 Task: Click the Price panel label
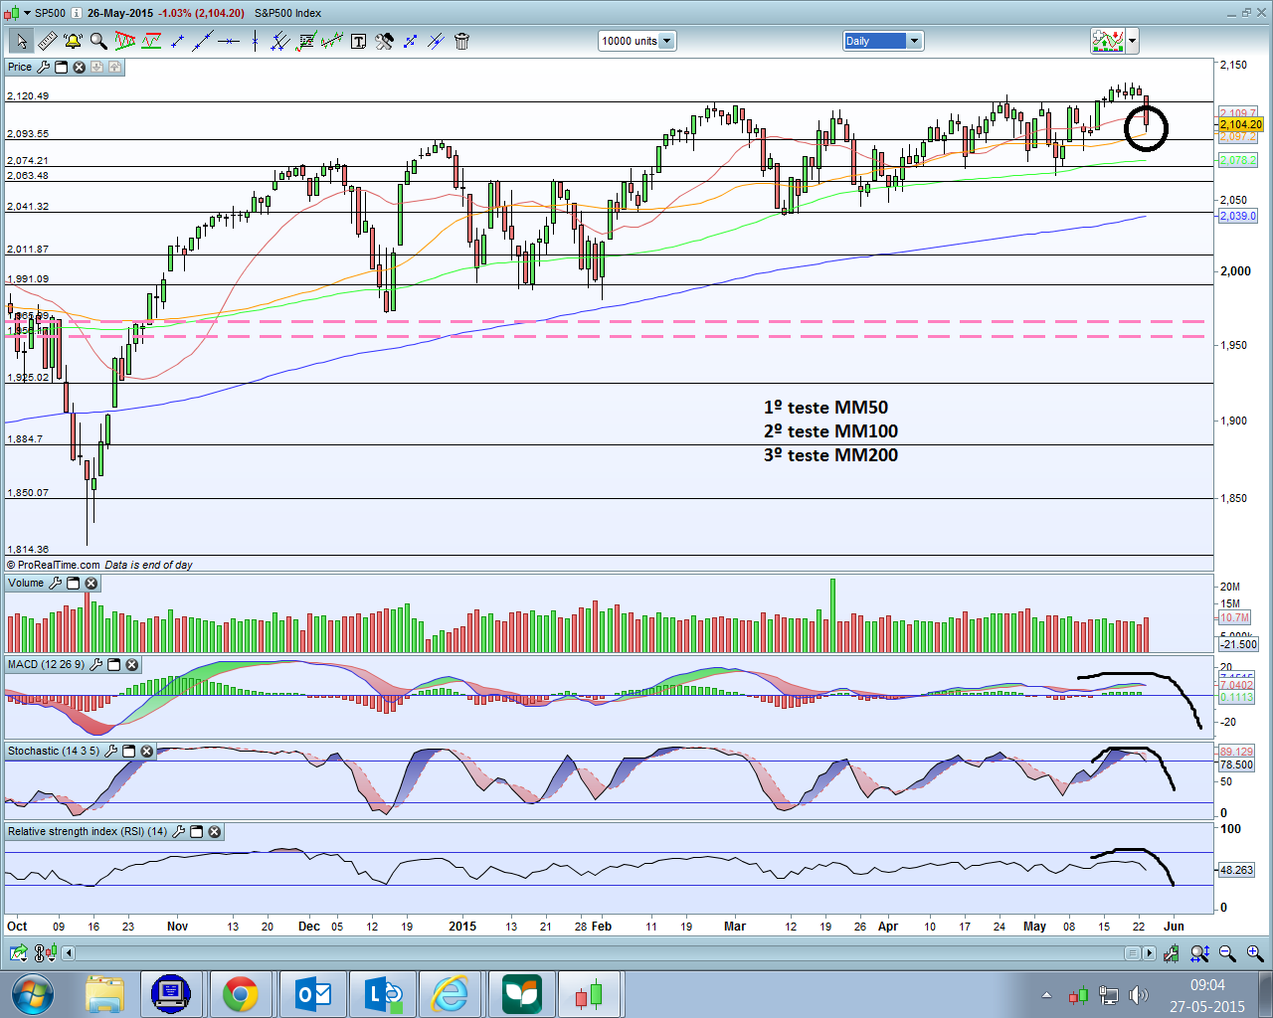click(x=20, y=67)
